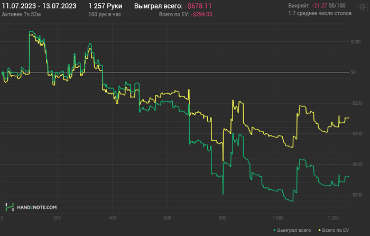Click the 160 рук в час label
370x236 pixels.
[x=105, y=14]
